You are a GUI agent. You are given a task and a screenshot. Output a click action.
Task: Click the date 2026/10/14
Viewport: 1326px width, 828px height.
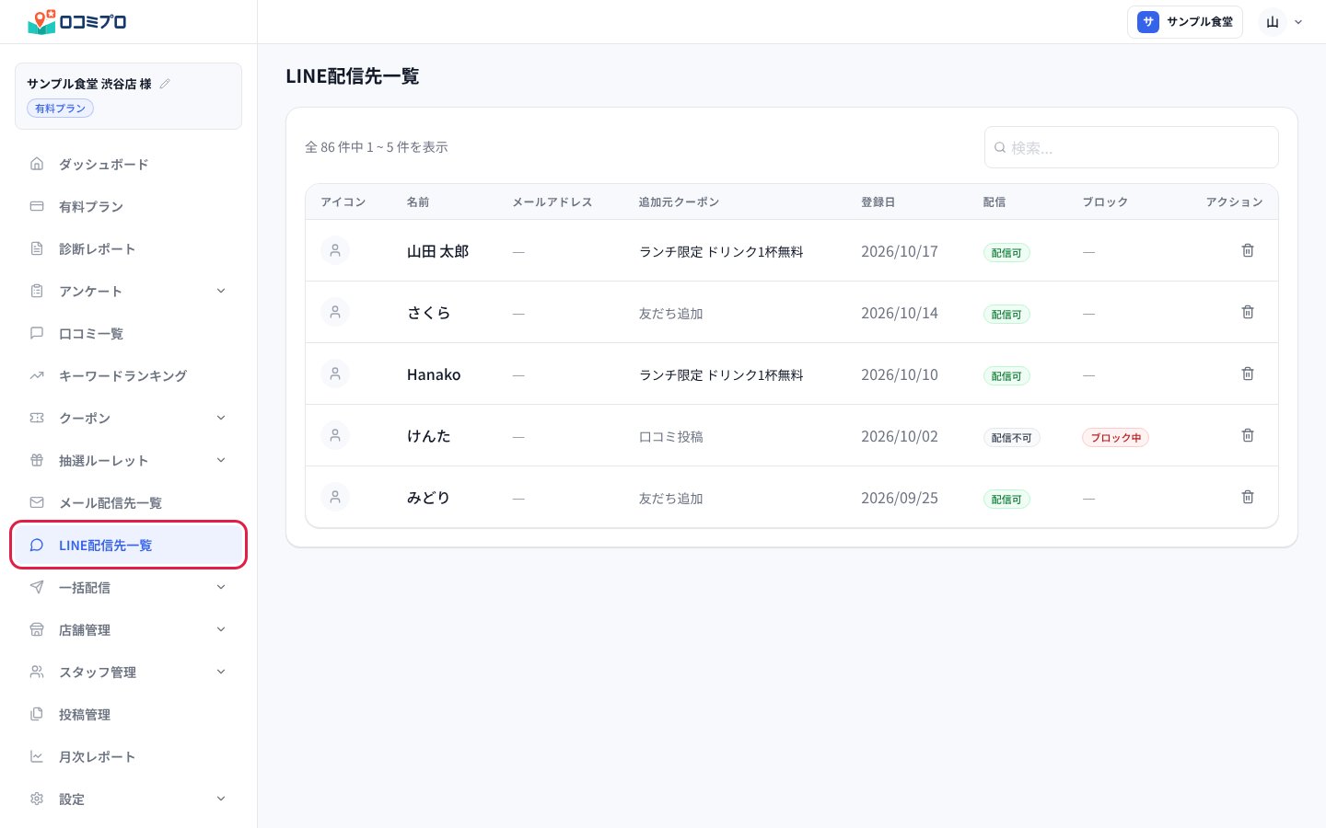[900, 313]
